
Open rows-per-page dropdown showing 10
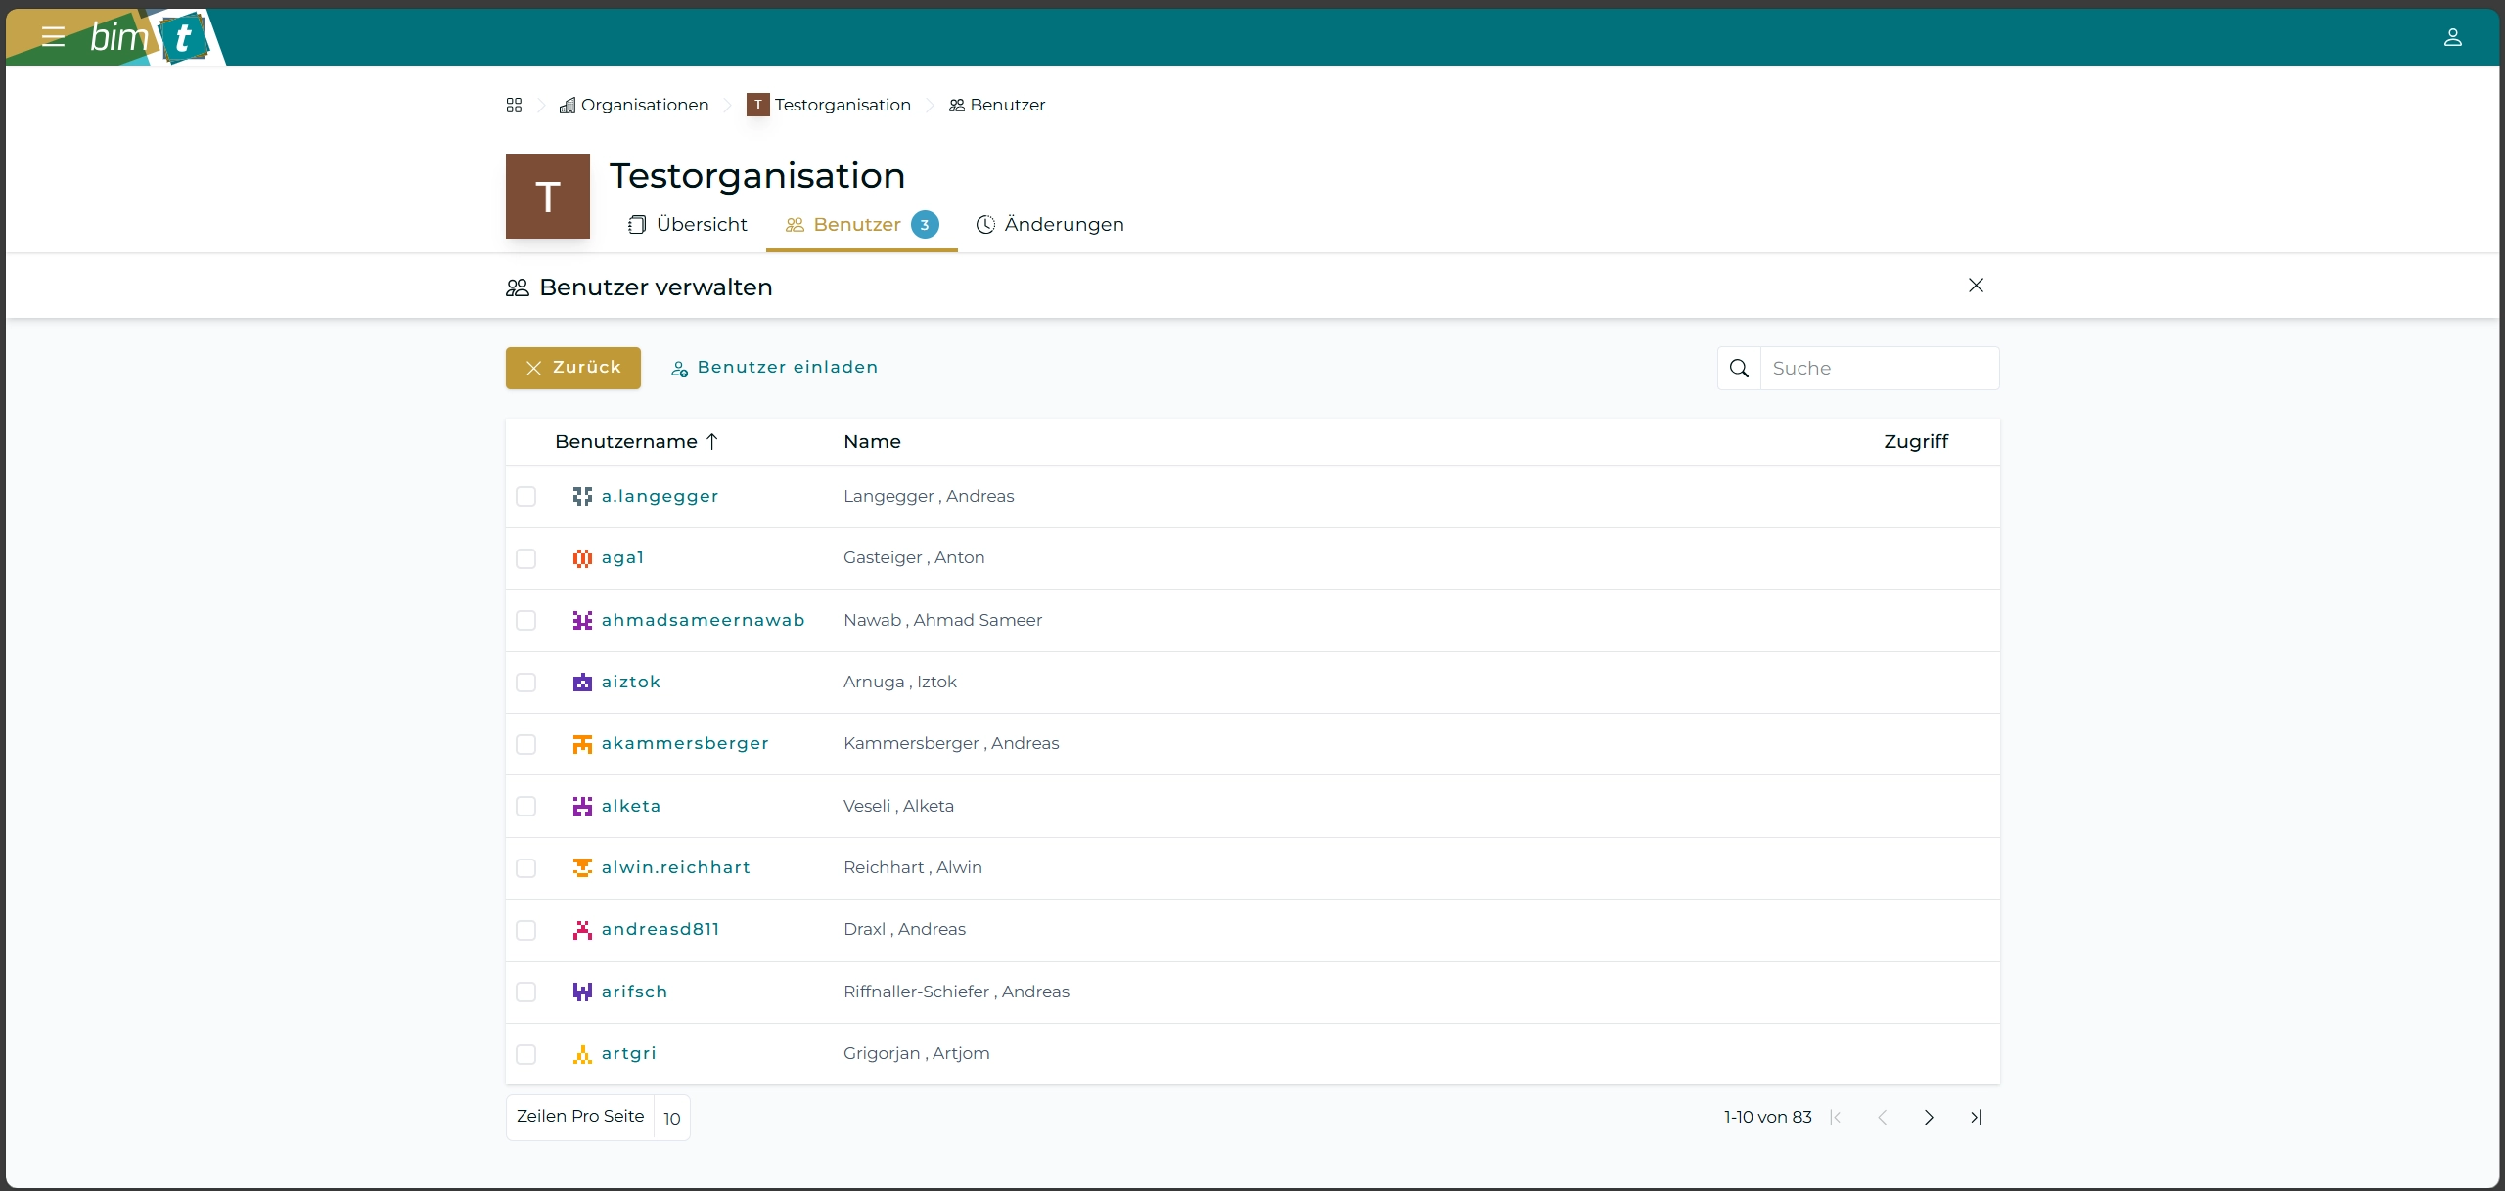click(671, 1118)
